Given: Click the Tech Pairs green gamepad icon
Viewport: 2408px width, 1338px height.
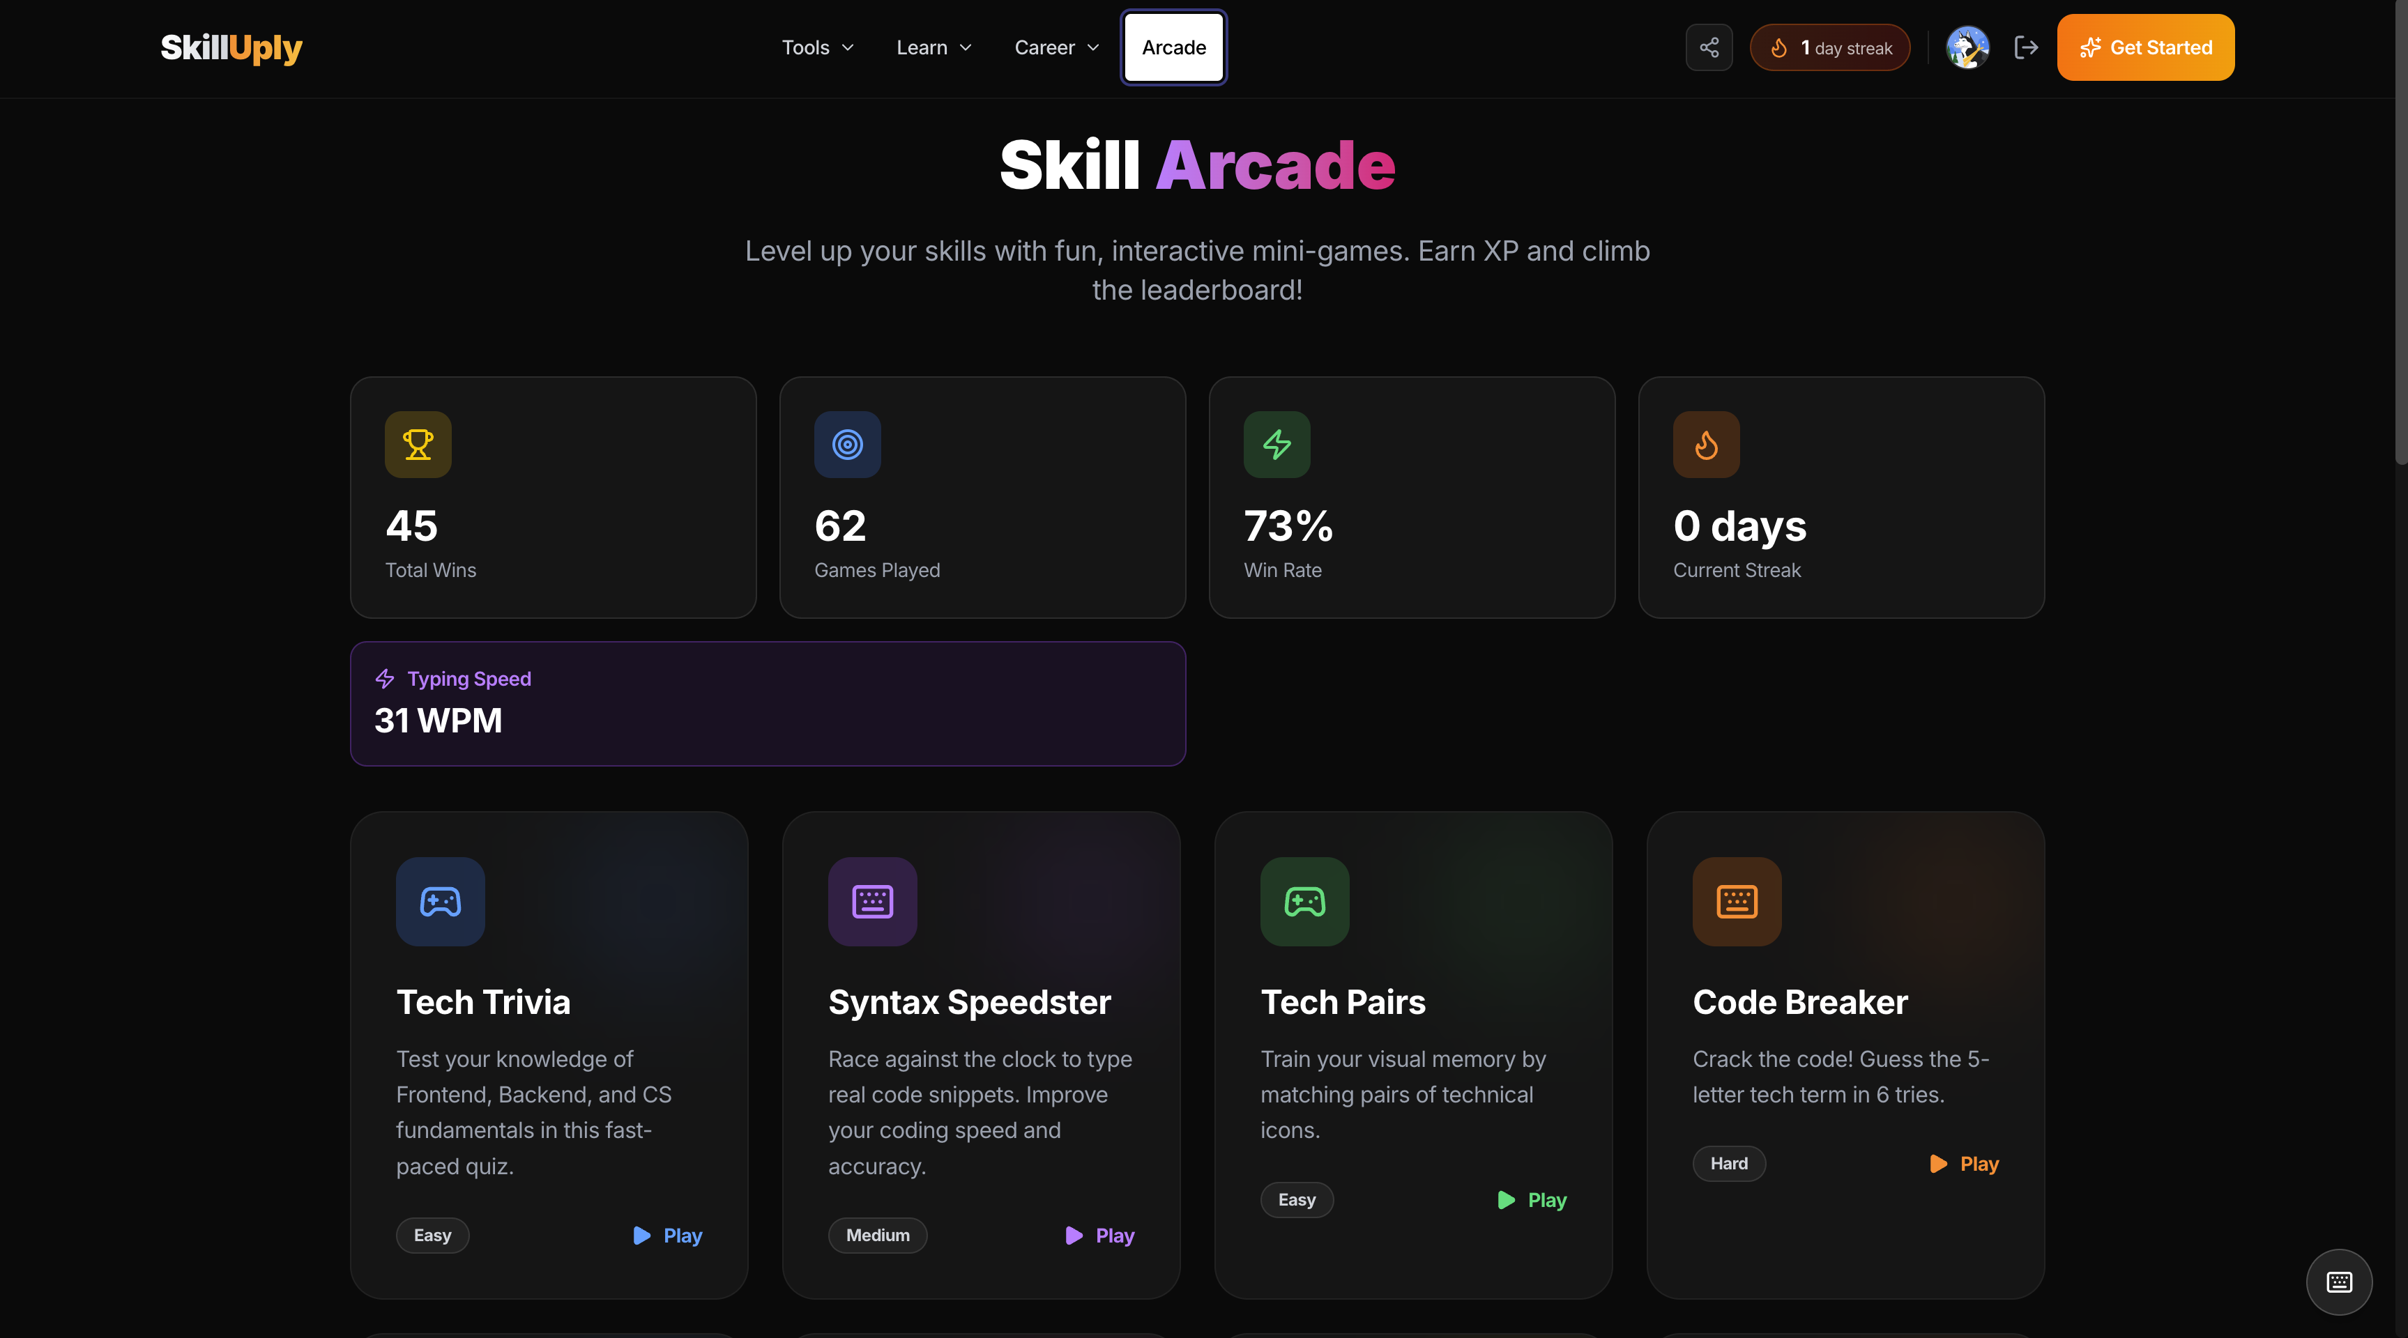Looking at the screenshot, I should 1304,902.
